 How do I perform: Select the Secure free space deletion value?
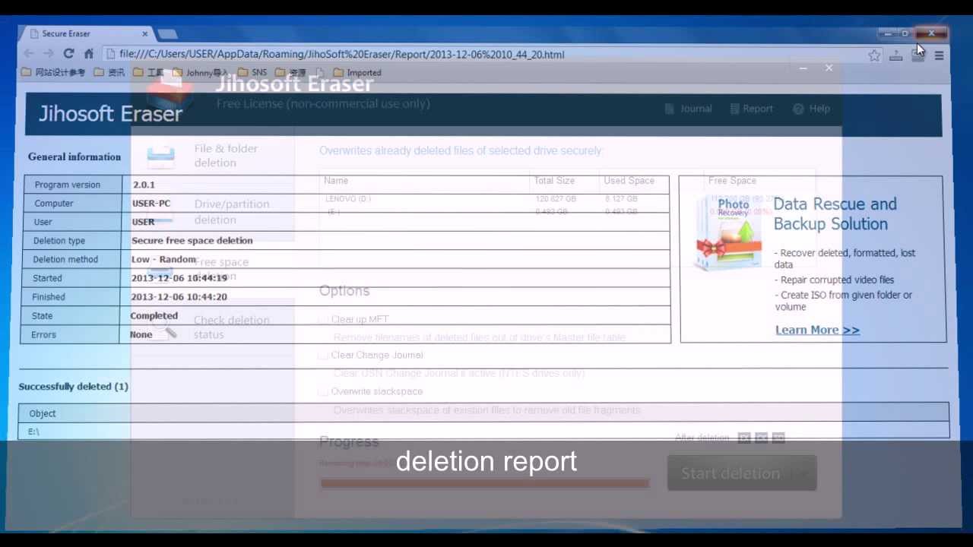coord(192,240)
